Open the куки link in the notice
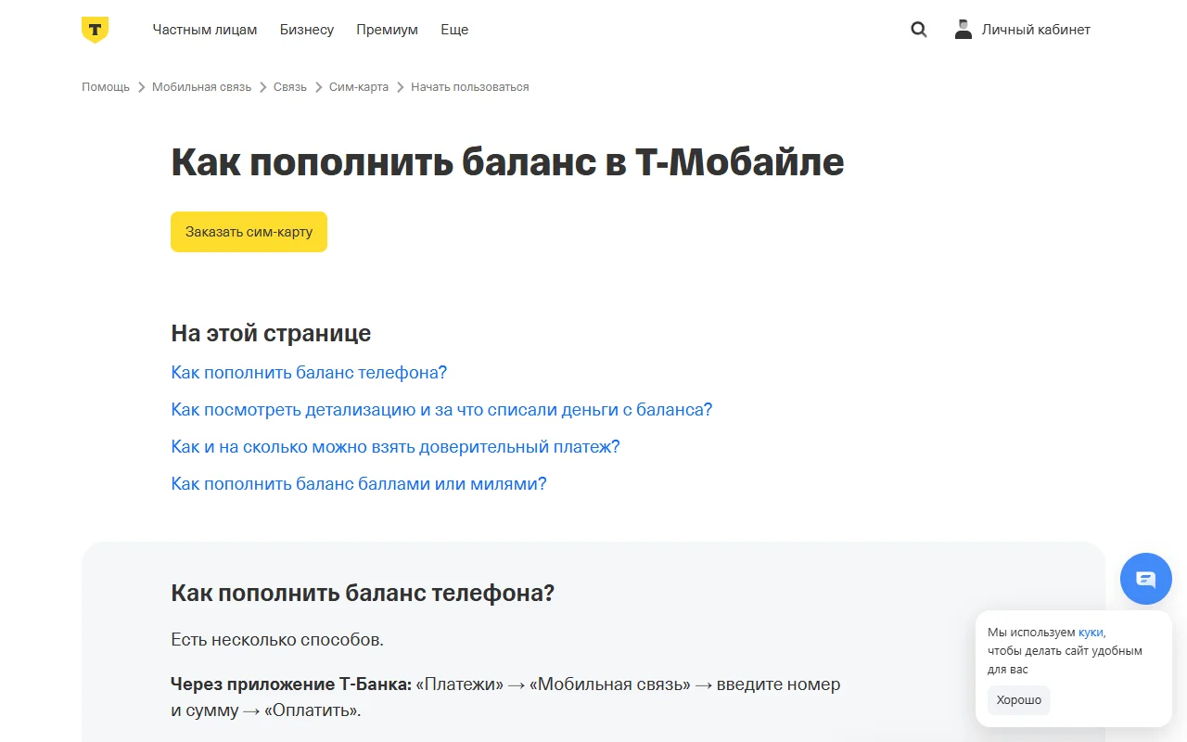 1091,632
